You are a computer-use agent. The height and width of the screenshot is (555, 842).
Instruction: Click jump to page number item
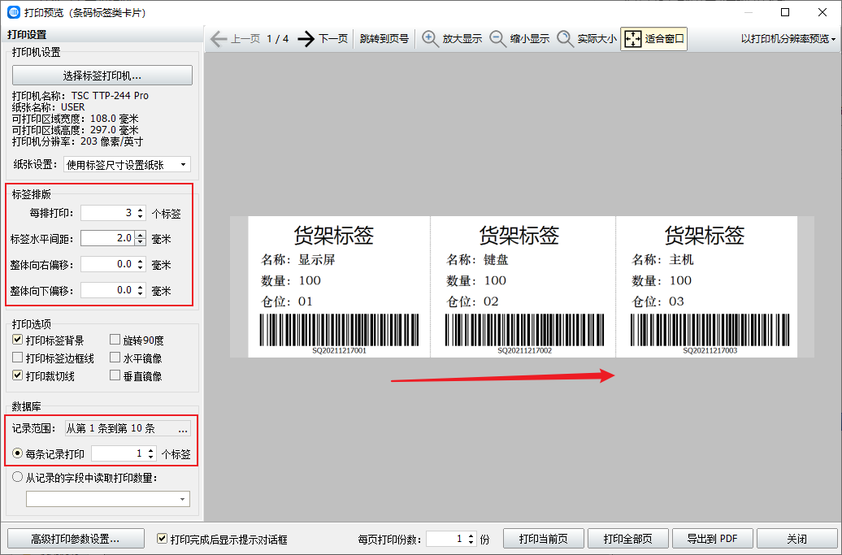[384, 39]
